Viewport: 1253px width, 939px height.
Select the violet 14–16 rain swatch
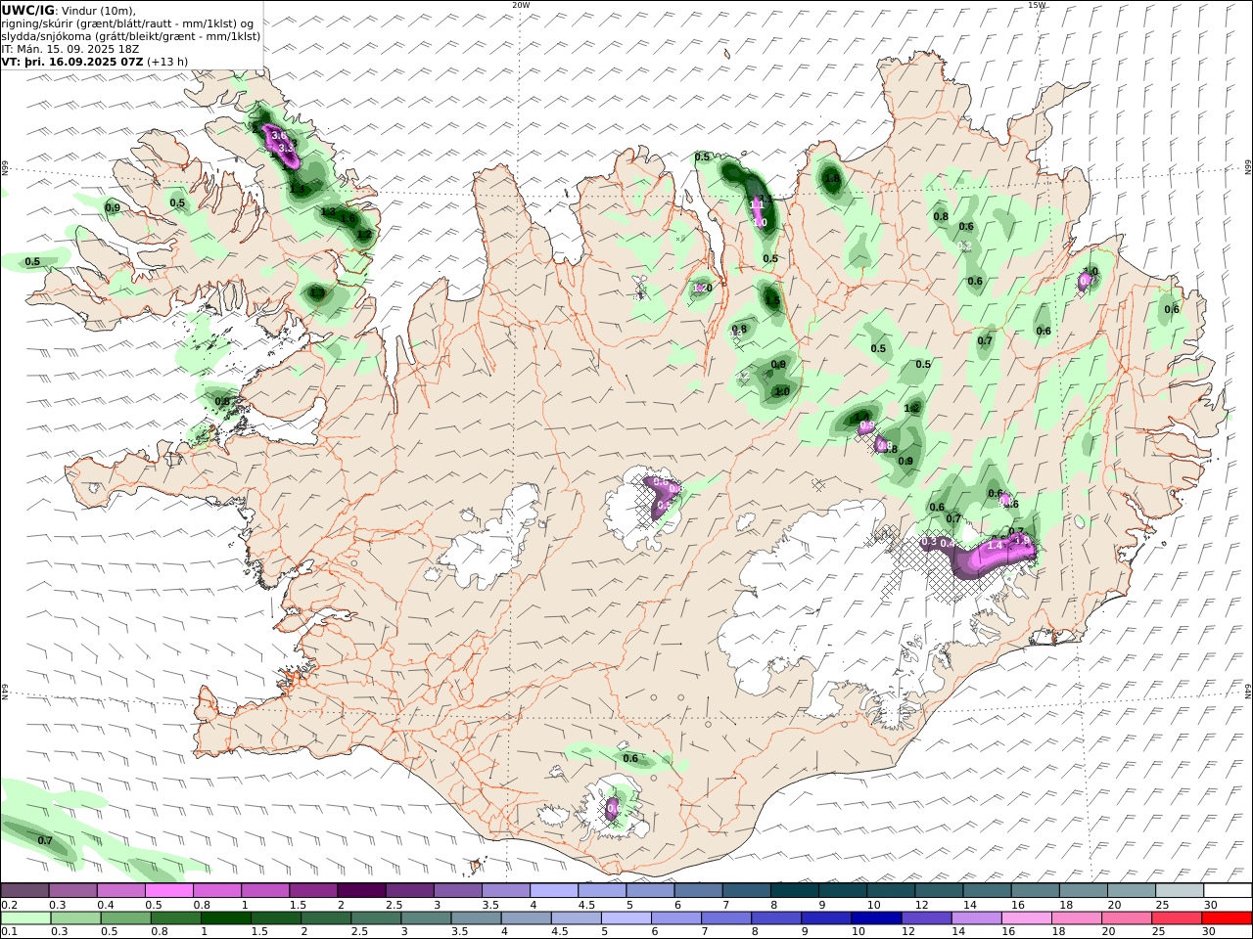pyautogui.click(x=977, y=918)
